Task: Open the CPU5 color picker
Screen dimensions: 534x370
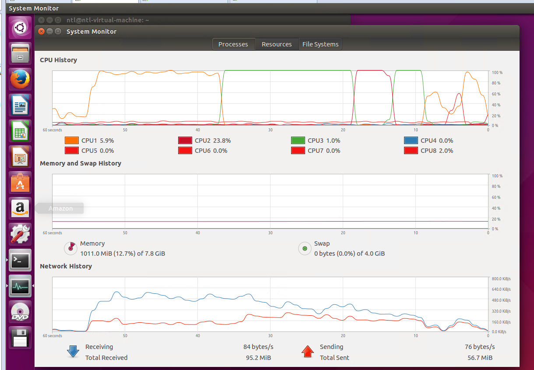Action: point(71,151)
